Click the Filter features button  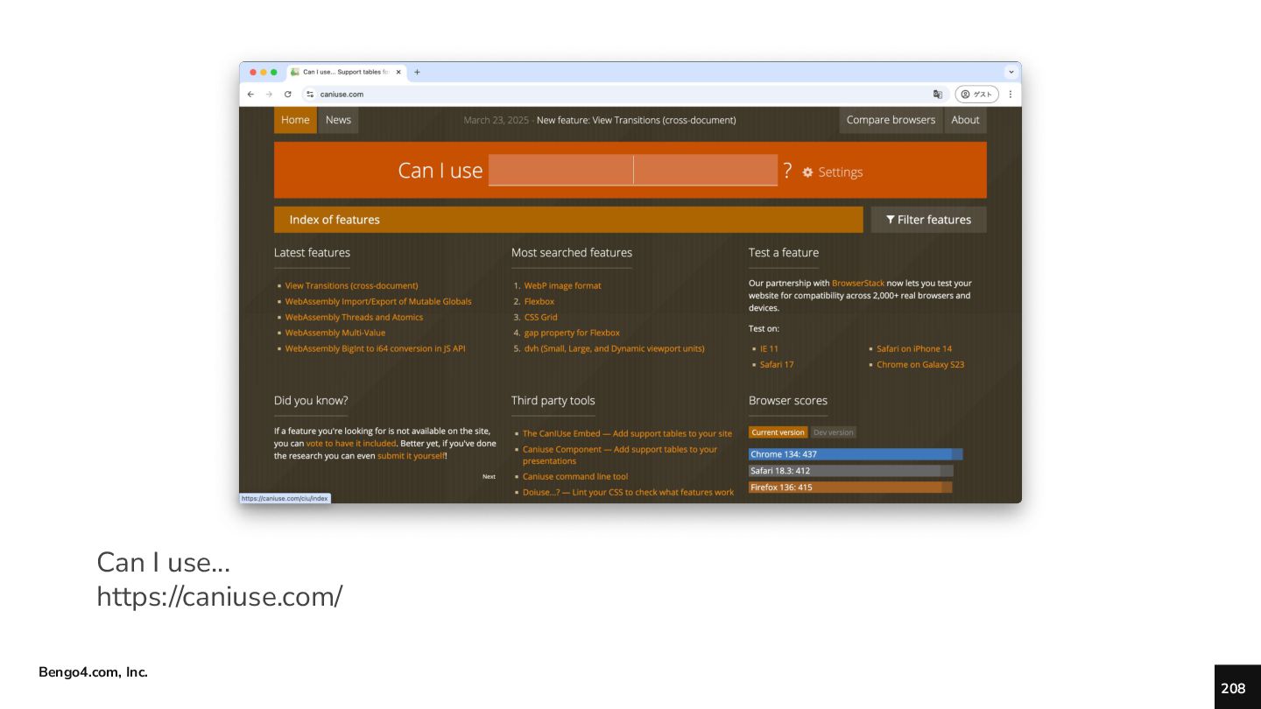click(x=928, y=220)
